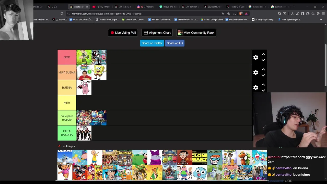Screen dimensions: 327x184
Task: Pick the Dexter's Laboratory image from the pool
Action: 215,157
